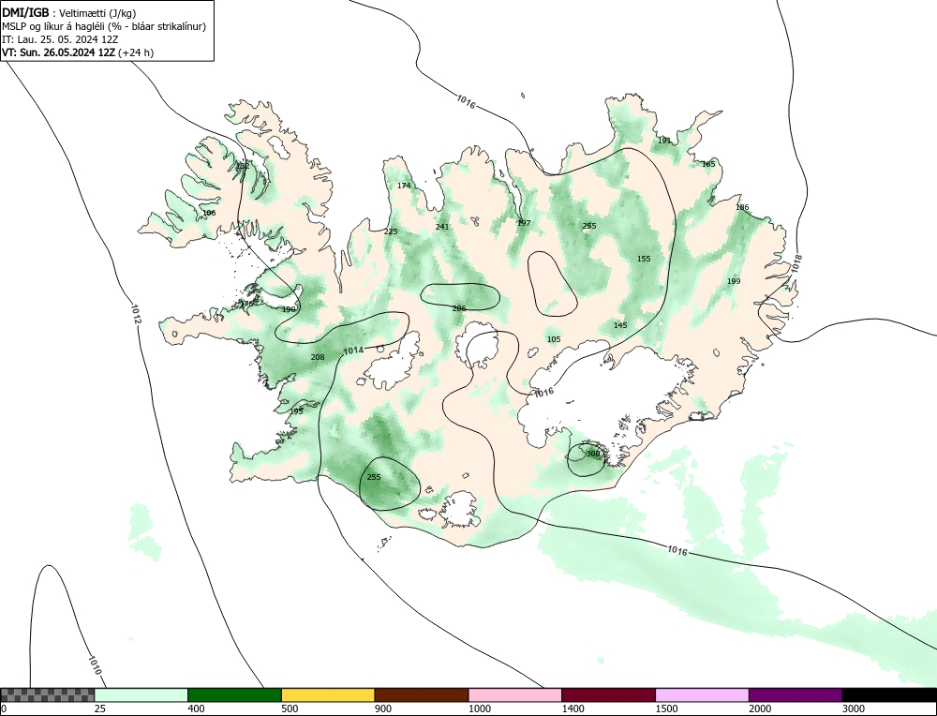Click the 225 value on the map
Viewport: 937px width, 716px height.
(391, 231)
